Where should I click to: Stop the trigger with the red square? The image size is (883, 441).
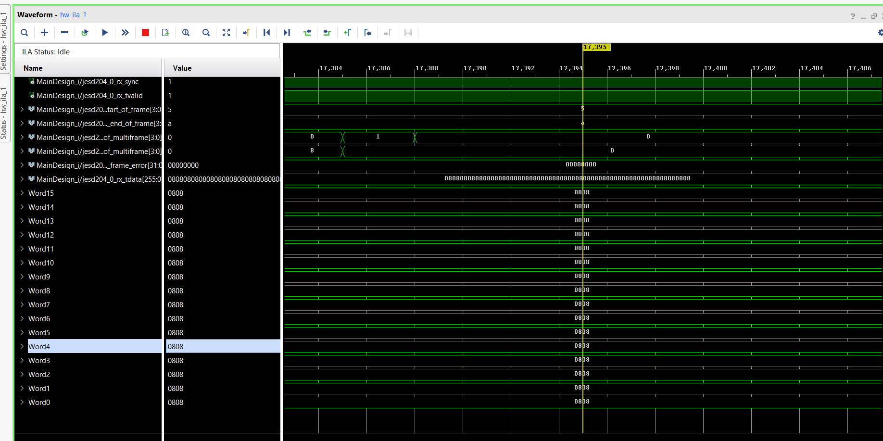point(145,33)
